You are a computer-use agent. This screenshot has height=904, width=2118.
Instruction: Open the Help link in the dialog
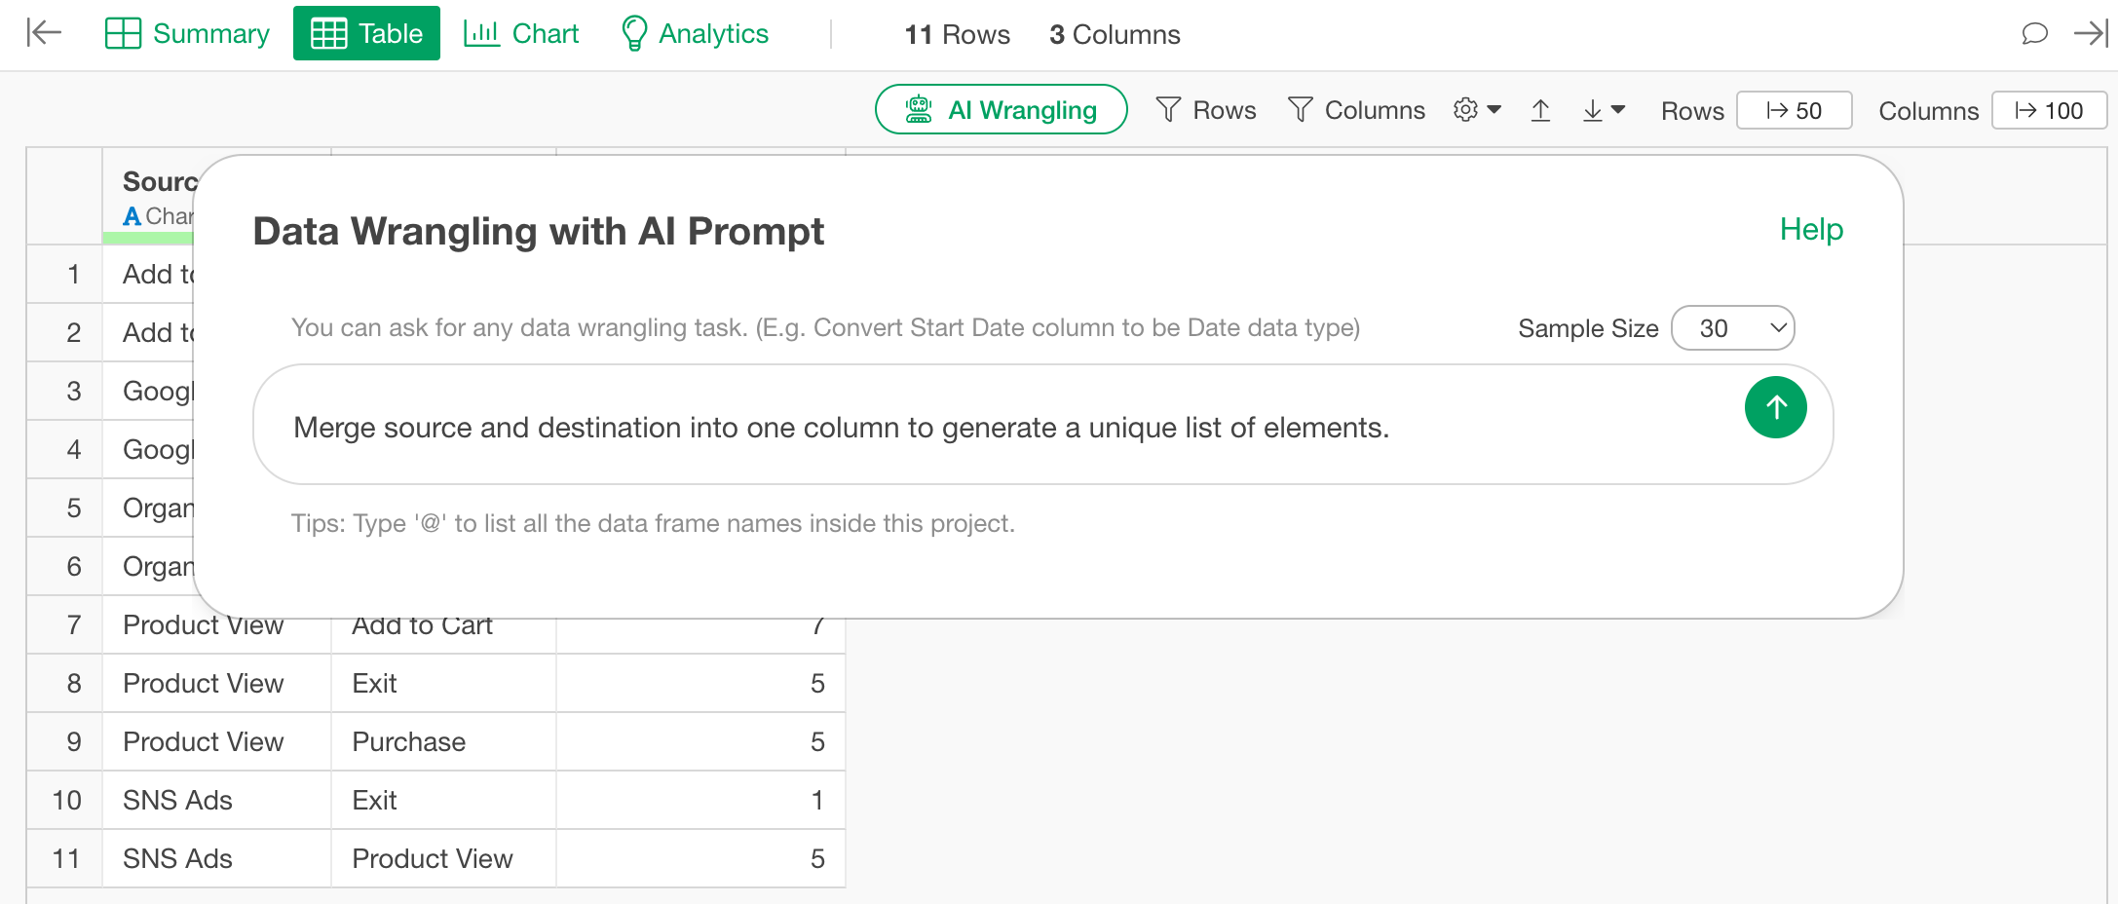[x=1811, y=230]
